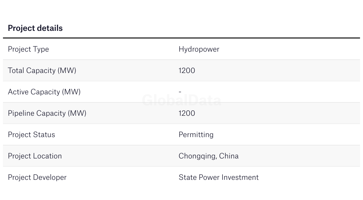Select the Project Location label
Screen dimensions: 363x200
point(35,156)
